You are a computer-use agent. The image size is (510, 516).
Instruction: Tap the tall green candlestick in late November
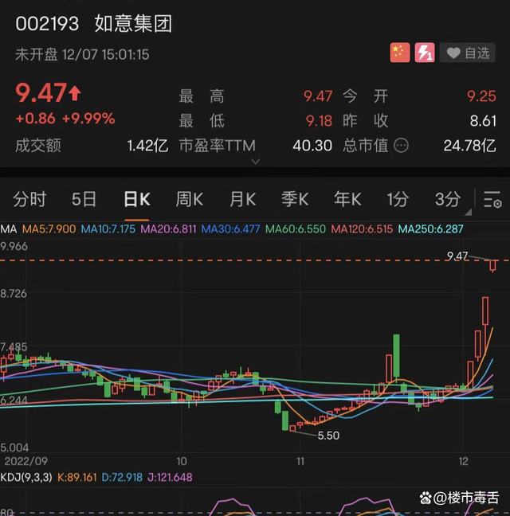coord(396,357)
